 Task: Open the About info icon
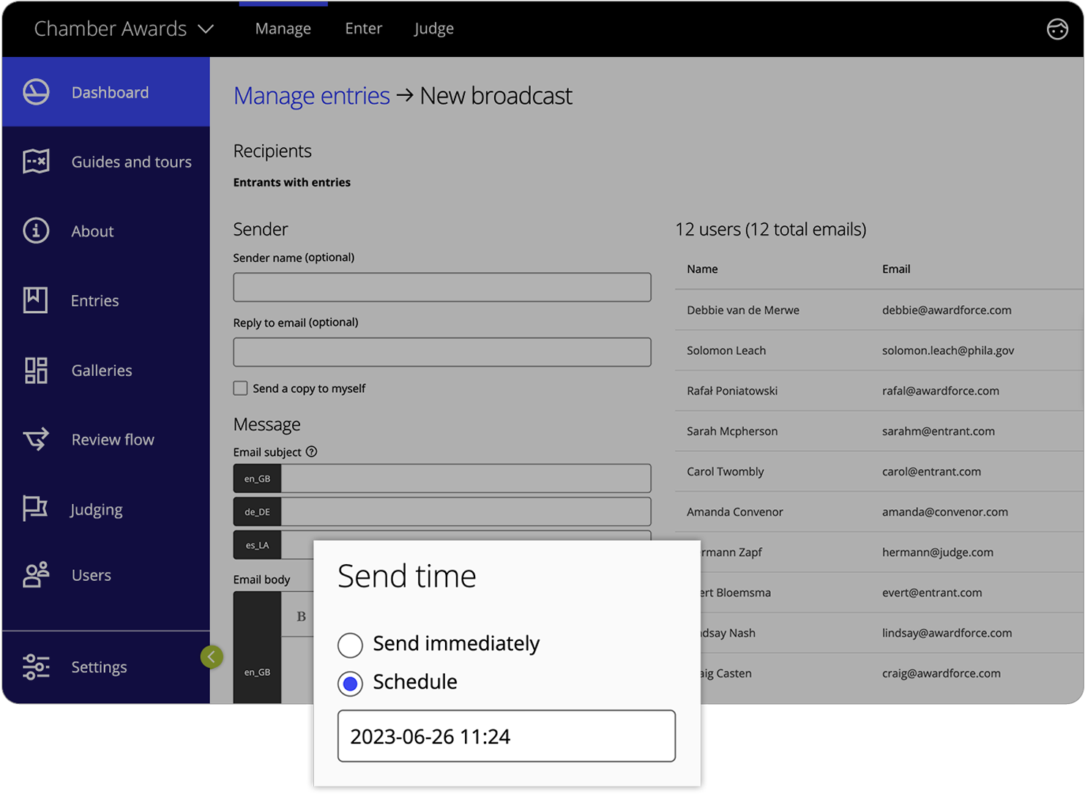tap(34, 230)
